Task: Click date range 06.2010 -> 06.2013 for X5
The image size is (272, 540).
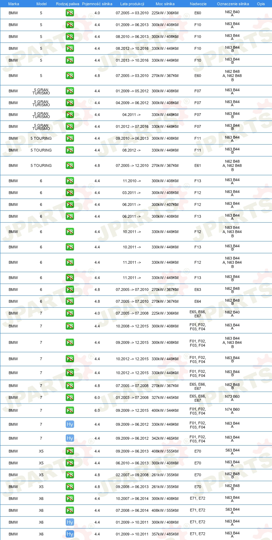Action: [132, 463]
